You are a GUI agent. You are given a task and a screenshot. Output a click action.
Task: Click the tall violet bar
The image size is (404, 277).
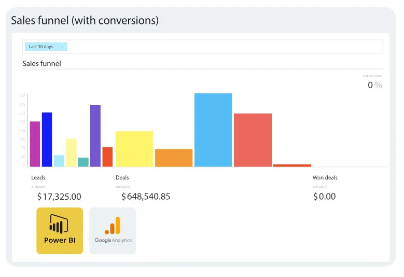tap(95, 136)
